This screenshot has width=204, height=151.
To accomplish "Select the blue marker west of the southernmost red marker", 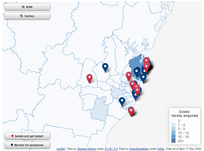I will (x=122, y=102).
